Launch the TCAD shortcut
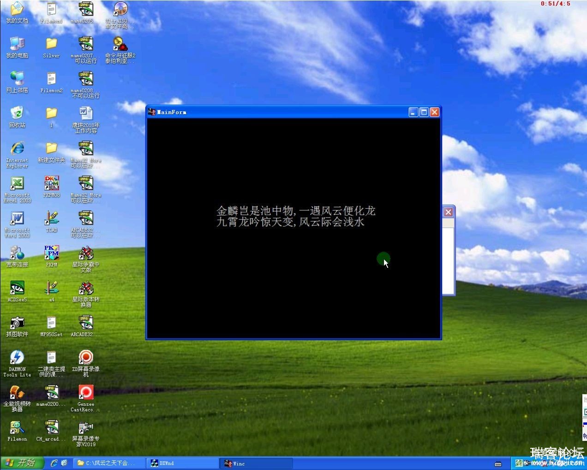The image size is (587, 470). pyautogui.click(x=51, y=222)
